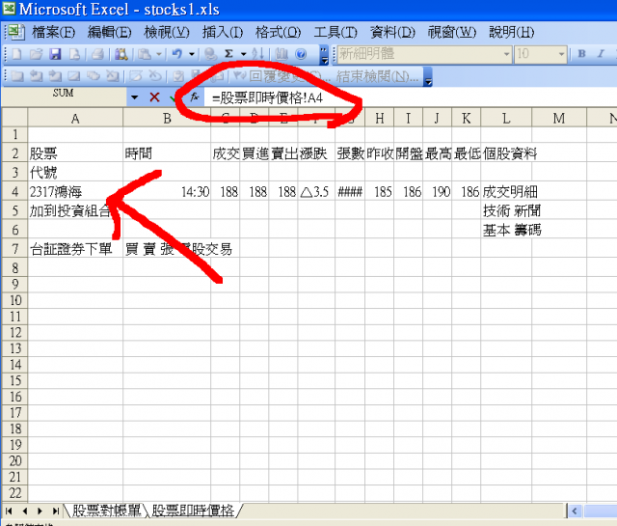Click the Chart Wizard icon
The height and width of the screenshot is (526, 617).
click(282, 54)
